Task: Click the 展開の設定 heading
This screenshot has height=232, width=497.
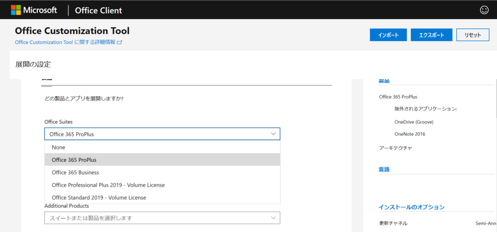Action: coord(33,65)
